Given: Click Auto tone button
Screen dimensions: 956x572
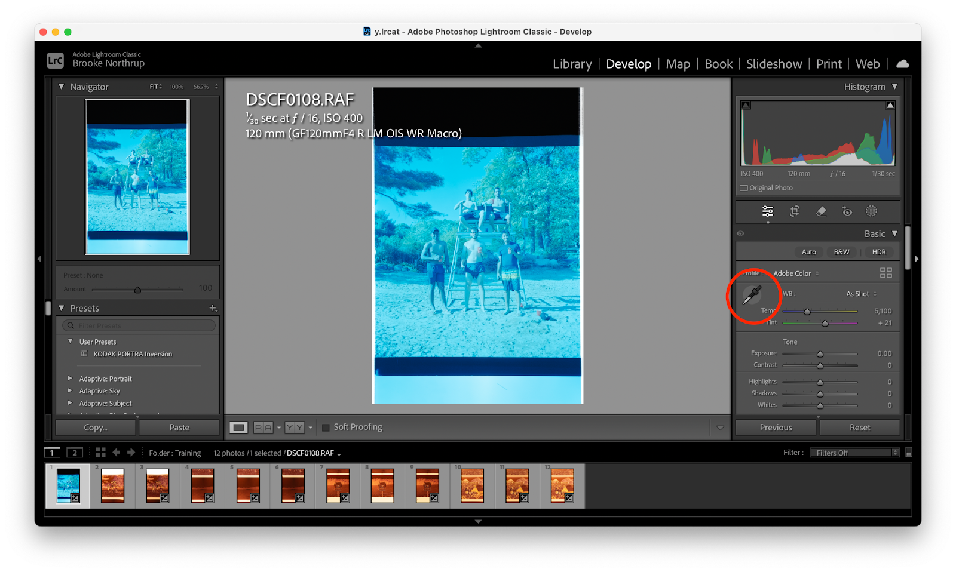Looking at the screenshot, I should (809, 252).
